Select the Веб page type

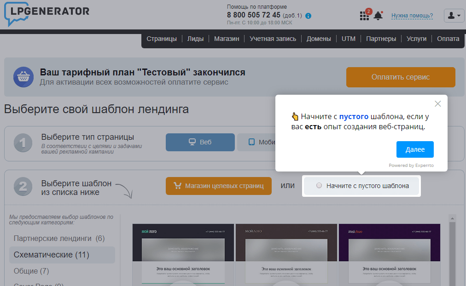200,142
